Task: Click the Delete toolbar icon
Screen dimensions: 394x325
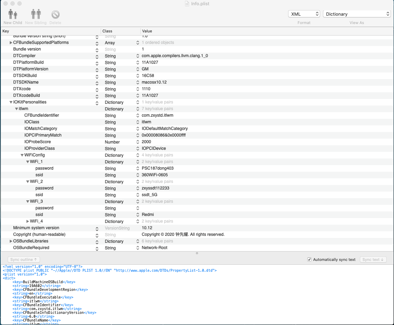Action: coord(55,14)
